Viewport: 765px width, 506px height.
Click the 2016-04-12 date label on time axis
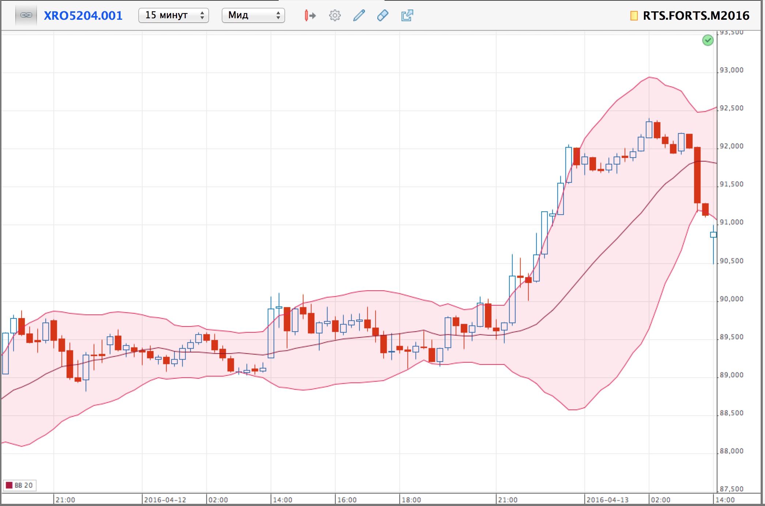click(x=165, y=500)
